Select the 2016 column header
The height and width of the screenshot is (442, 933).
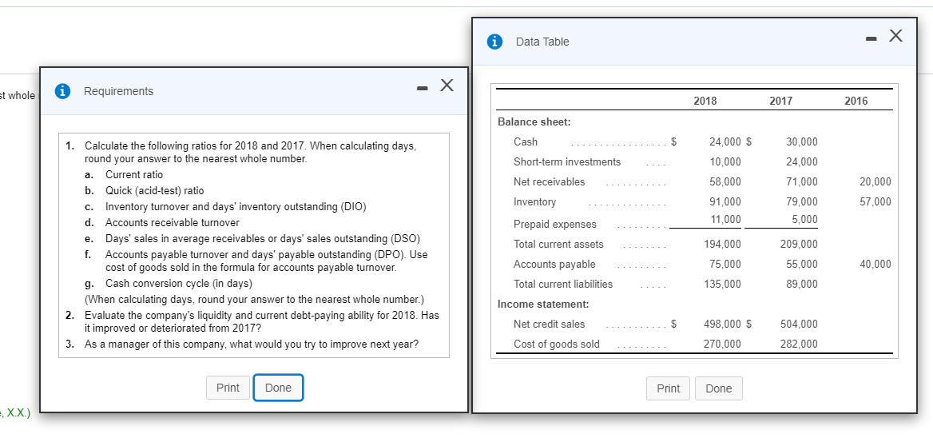856,102
